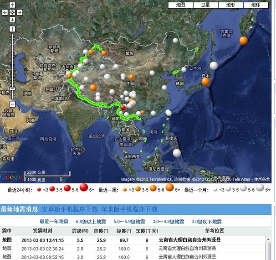Click the 最新地震消息 heading

20,209
